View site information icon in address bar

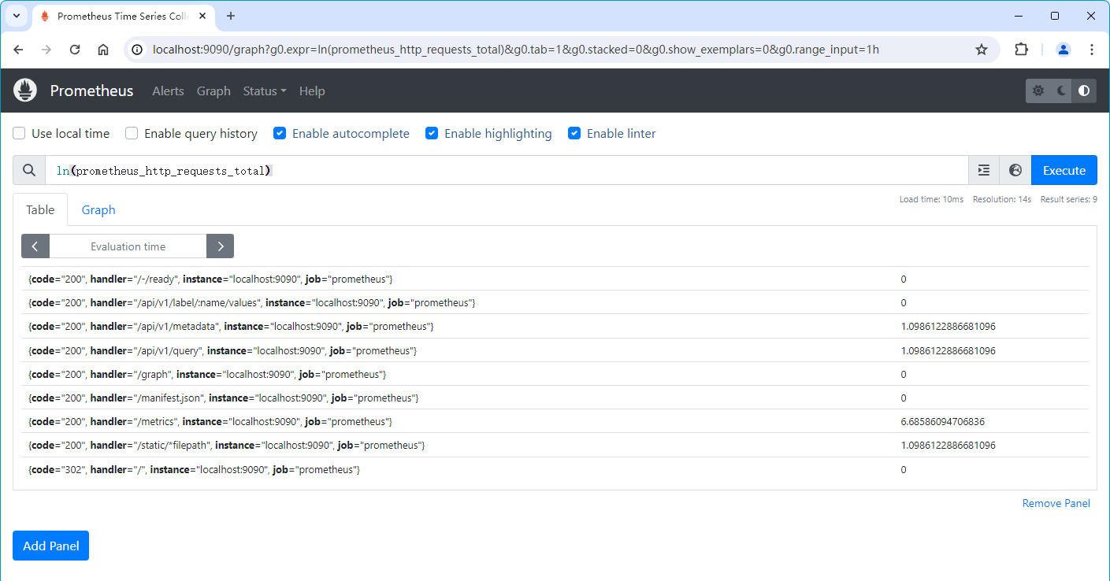[137, 50]
